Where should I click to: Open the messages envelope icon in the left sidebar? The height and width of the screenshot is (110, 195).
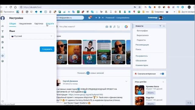pos(3,37)
